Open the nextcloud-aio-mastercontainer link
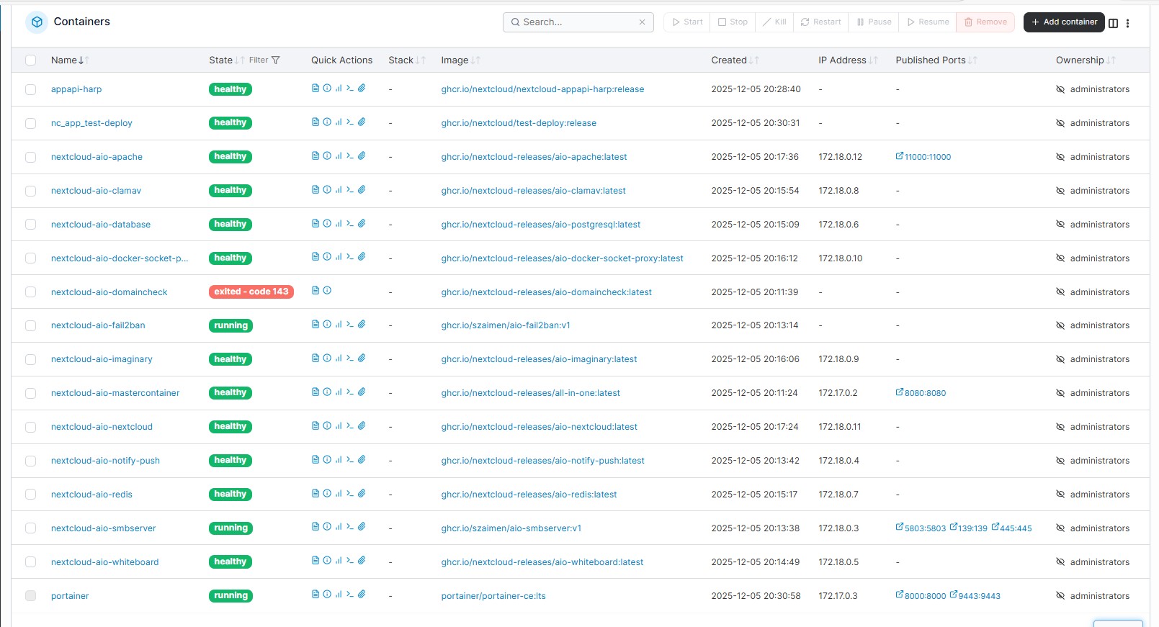 coord(115,393)
